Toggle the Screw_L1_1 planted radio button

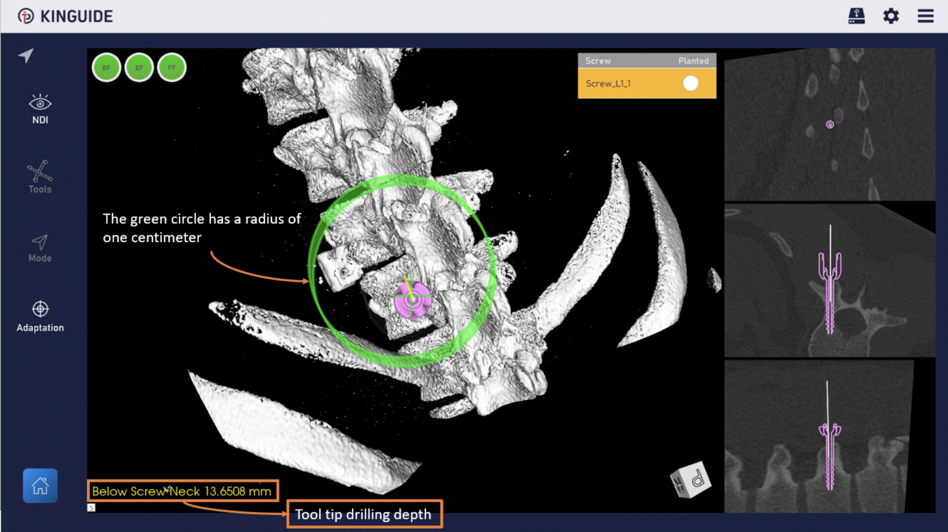(x=690, y=83)
